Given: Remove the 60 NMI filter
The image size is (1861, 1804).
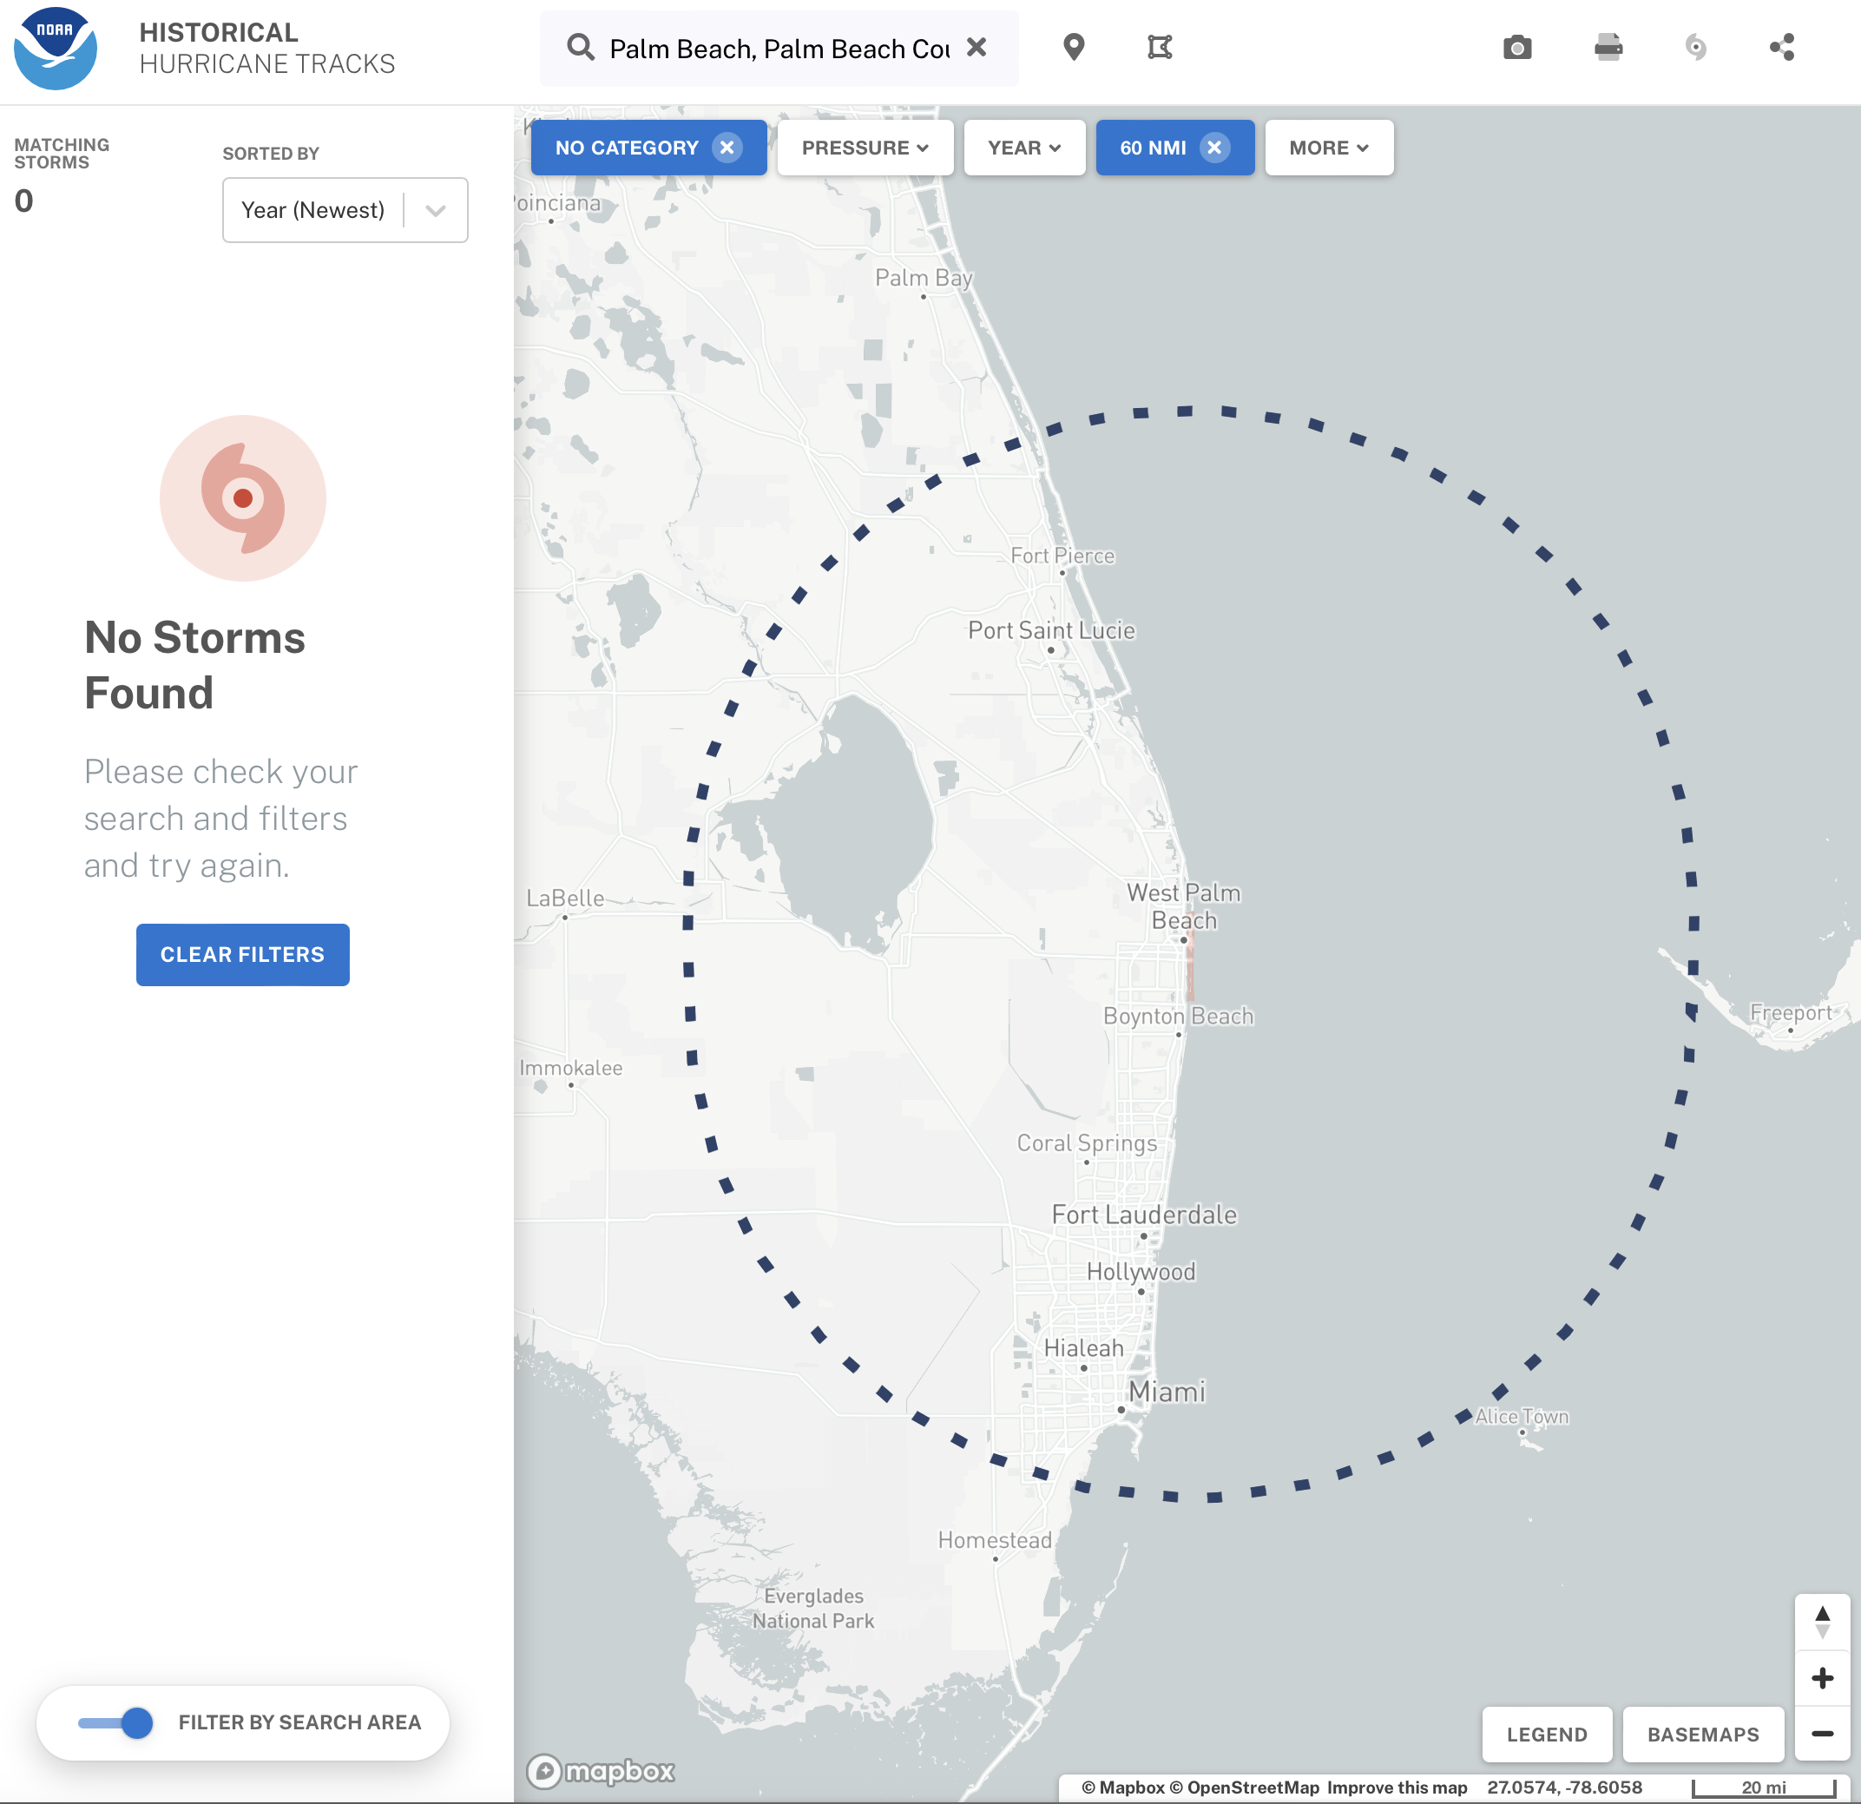Looking at the screenshot, I should click(x=1213, y=148).
